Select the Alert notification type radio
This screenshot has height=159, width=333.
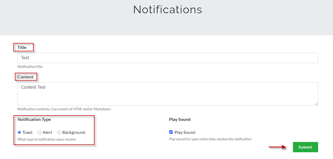pos(39,132)
